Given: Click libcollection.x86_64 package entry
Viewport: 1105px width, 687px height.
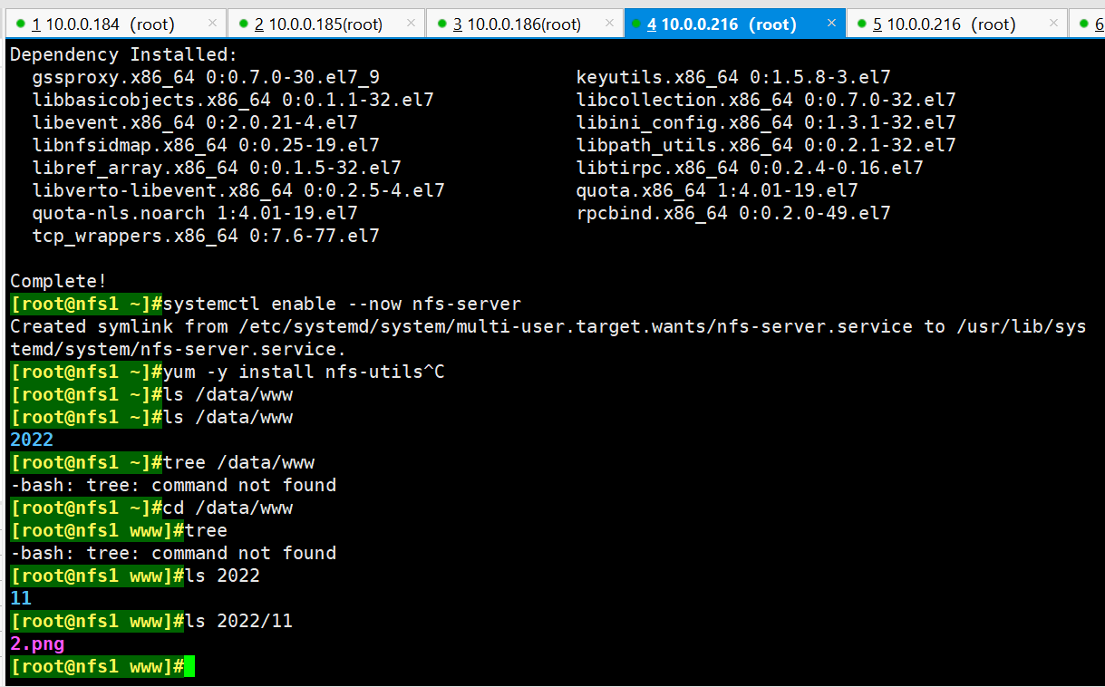Looking at the screenshot, I should point(766,100).
